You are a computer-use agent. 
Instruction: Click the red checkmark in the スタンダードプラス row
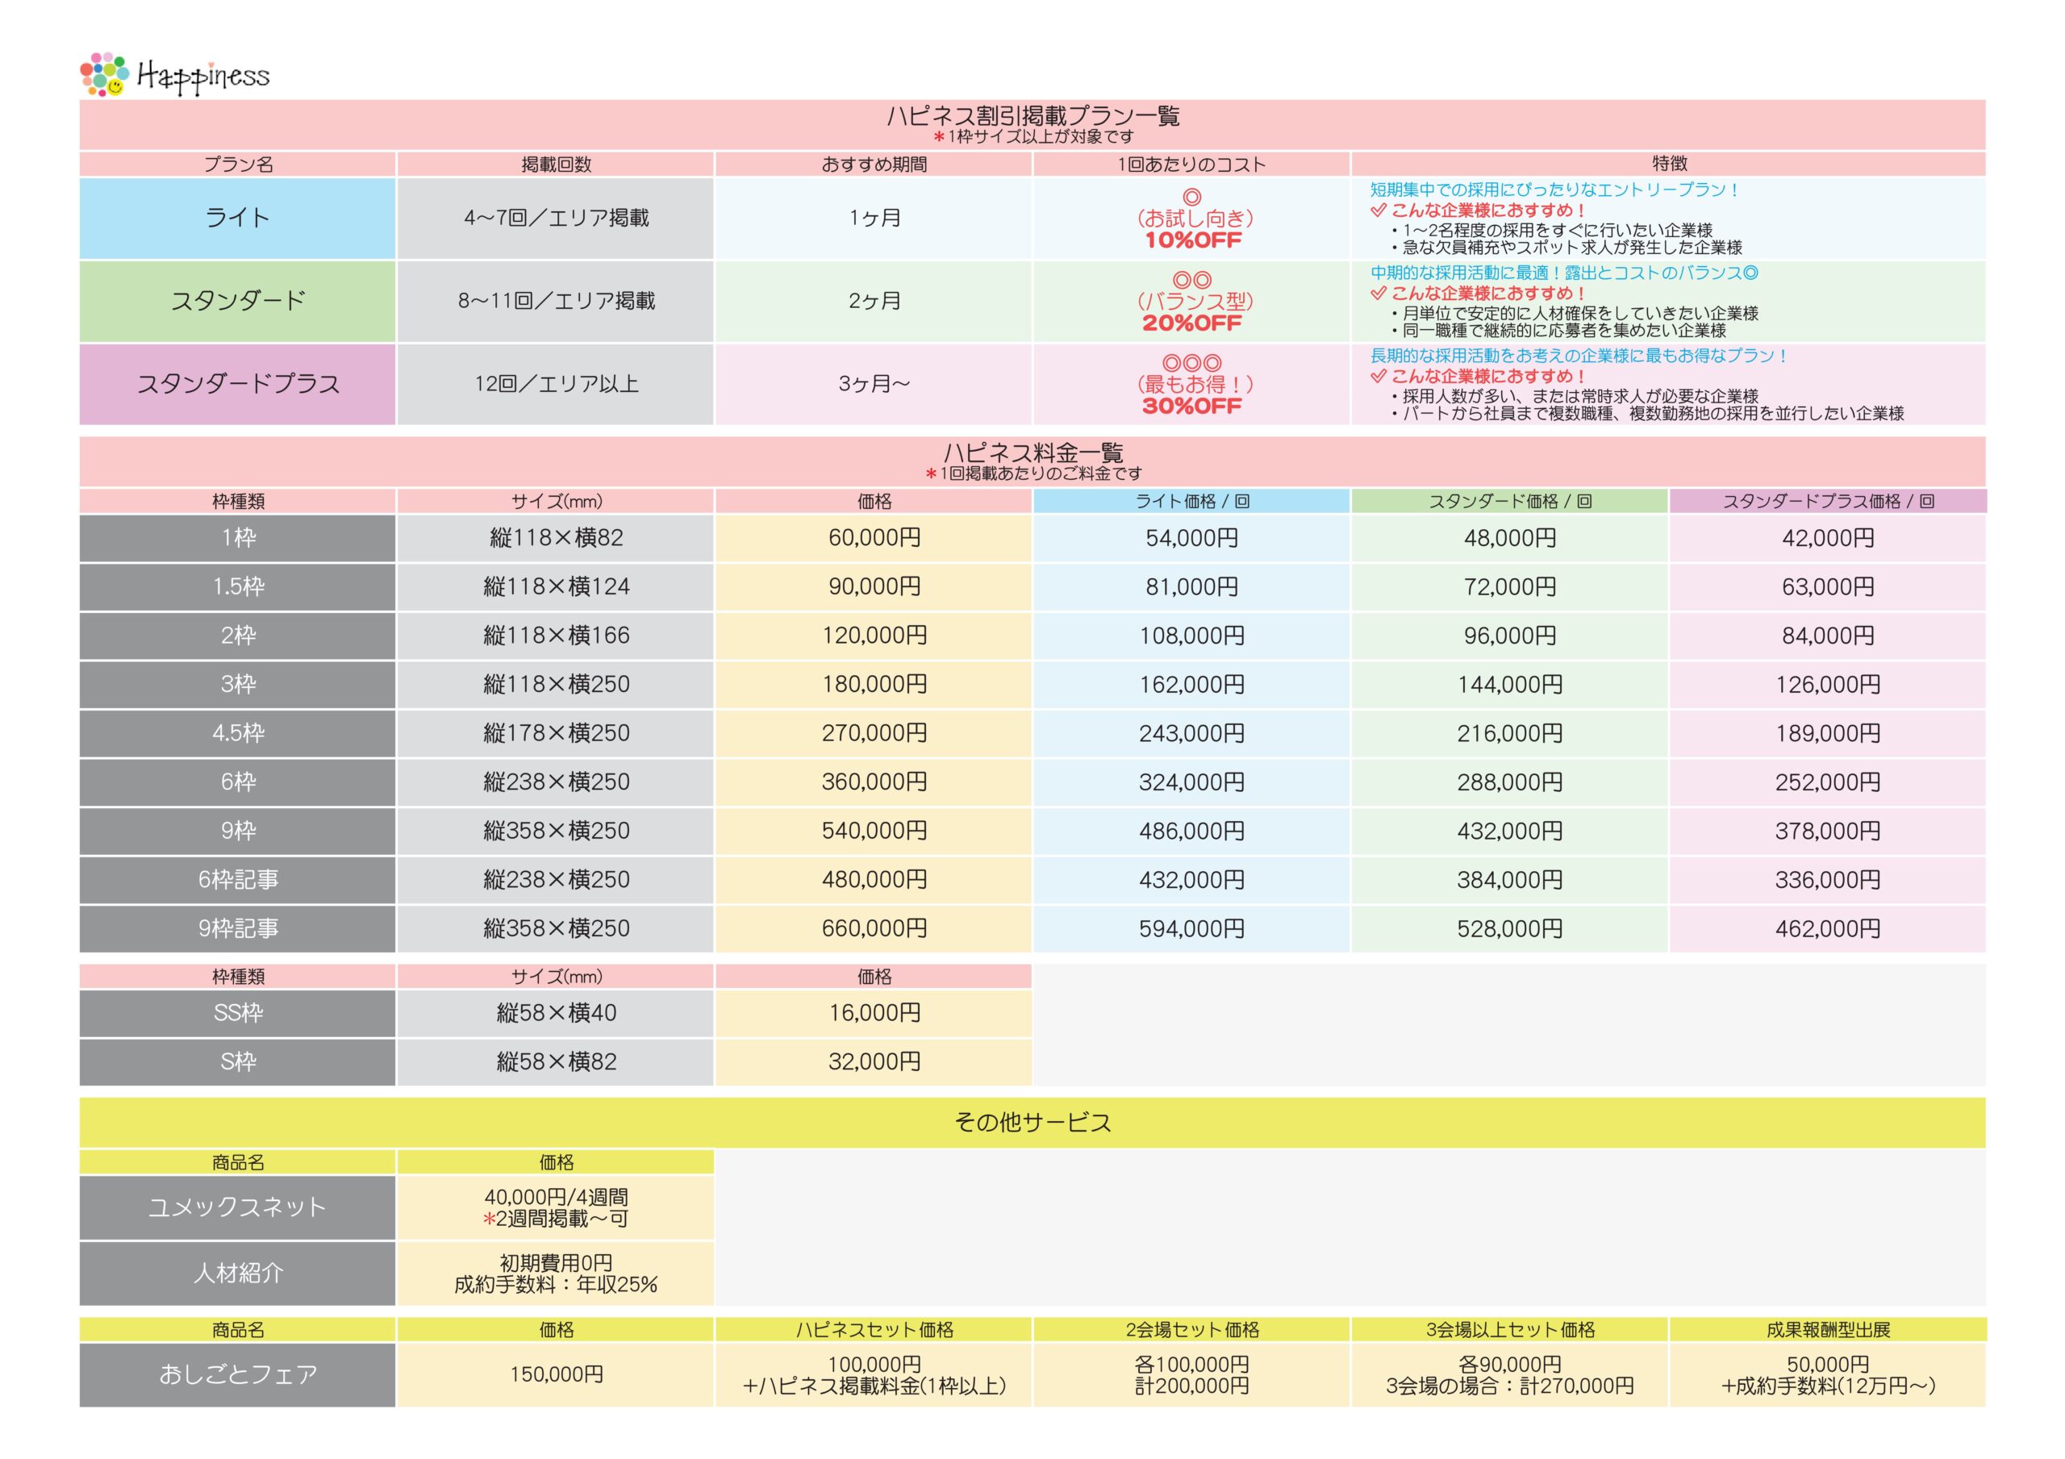pyautogui.click(x=1378, y=376)
